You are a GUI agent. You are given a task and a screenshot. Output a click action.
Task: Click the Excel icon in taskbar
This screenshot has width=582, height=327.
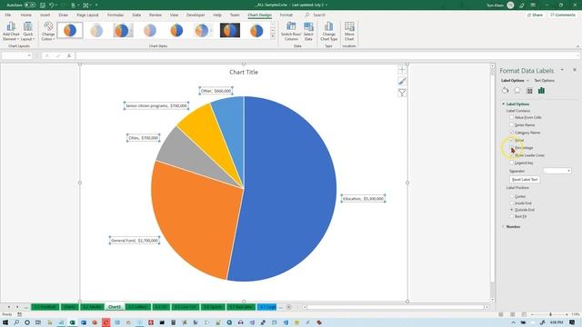click(x=72, y=322)
